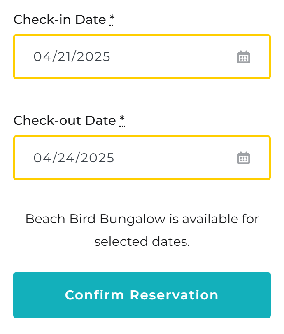Viewport: 284px width, 334px height.
Task: Click required asterisk beside Check-in Date
Action: point(112,19)
